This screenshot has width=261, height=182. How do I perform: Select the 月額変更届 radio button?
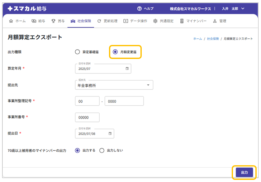click(115, 52)
